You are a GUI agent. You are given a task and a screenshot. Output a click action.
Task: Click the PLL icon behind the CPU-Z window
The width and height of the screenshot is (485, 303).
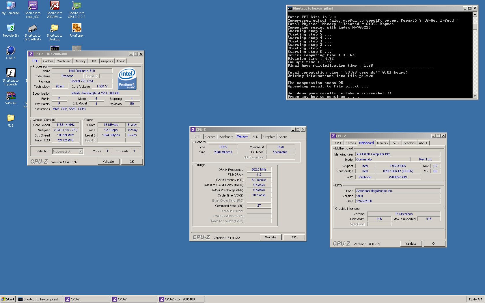pos(55,48)
